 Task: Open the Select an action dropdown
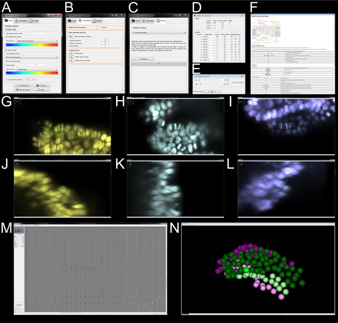(x=159, y=32)
